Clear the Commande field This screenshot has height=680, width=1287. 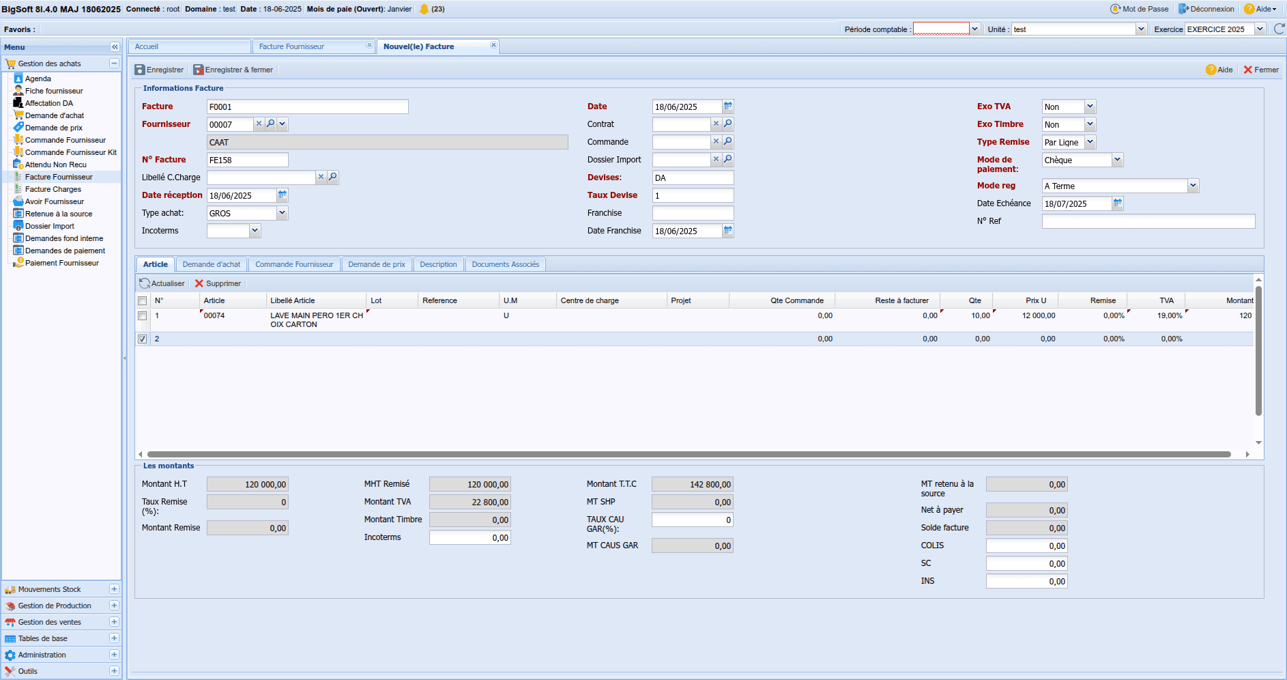(x=716, y=142)
